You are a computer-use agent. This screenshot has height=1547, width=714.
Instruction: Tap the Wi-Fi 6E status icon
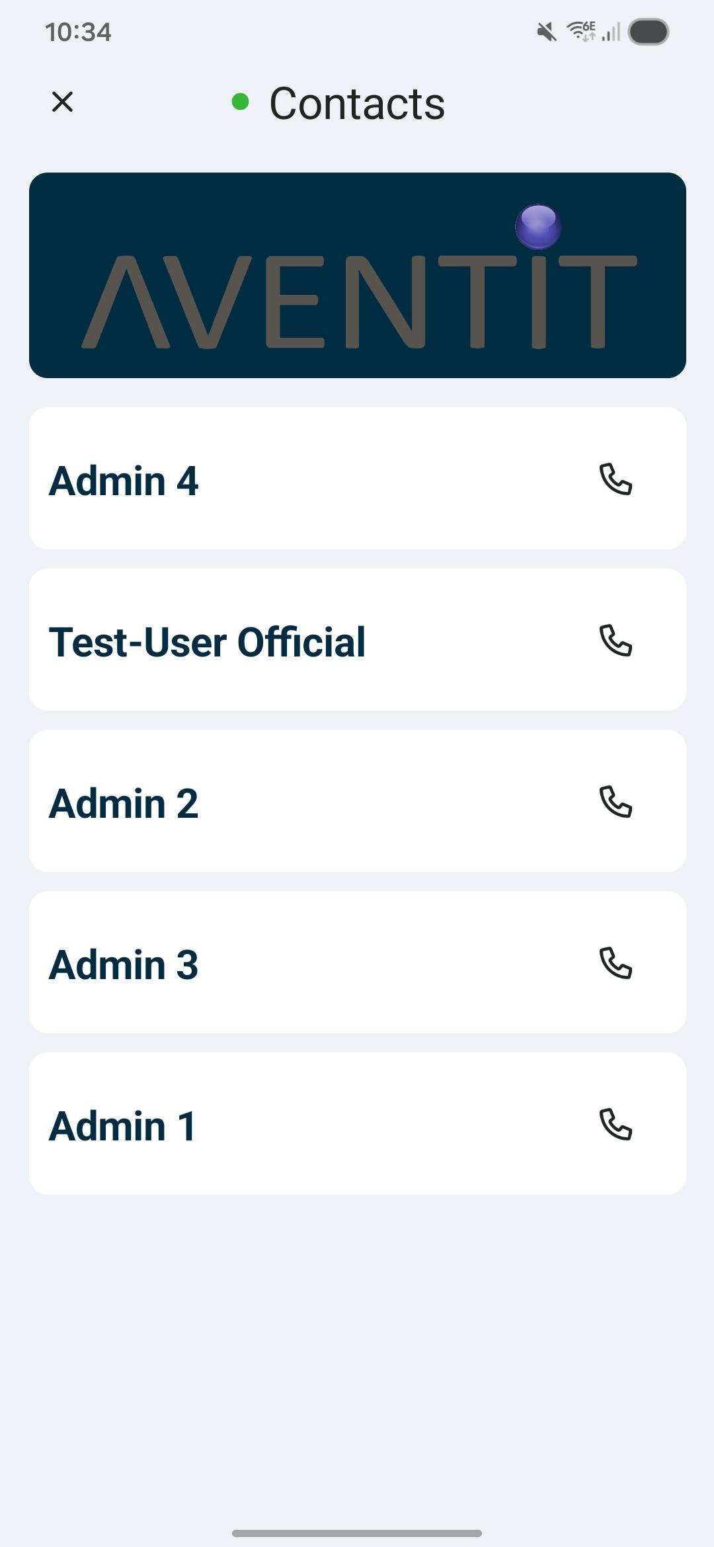click(x=581, y=31)
